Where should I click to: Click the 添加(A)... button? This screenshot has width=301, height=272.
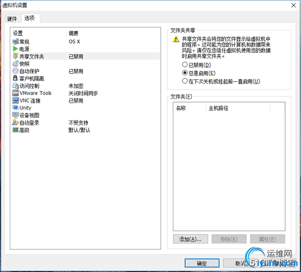pyautogui.click(x=190, y=239)
